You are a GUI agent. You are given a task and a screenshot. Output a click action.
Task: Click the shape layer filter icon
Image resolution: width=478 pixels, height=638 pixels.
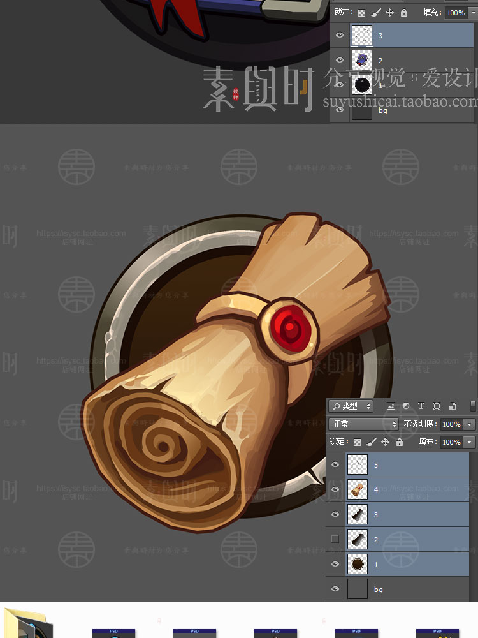(437, 406)
